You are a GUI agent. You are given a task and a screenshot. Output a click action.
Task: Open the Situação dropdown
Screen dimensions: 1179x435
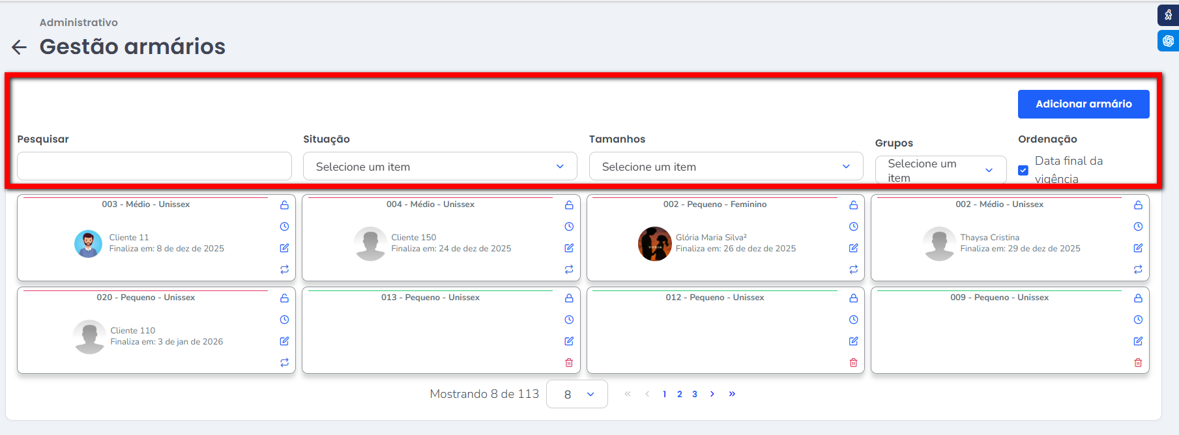(440, 167)
